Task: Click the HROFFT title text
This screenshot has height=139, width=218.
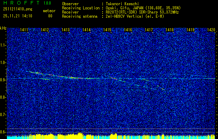Action: click(21, 3)
